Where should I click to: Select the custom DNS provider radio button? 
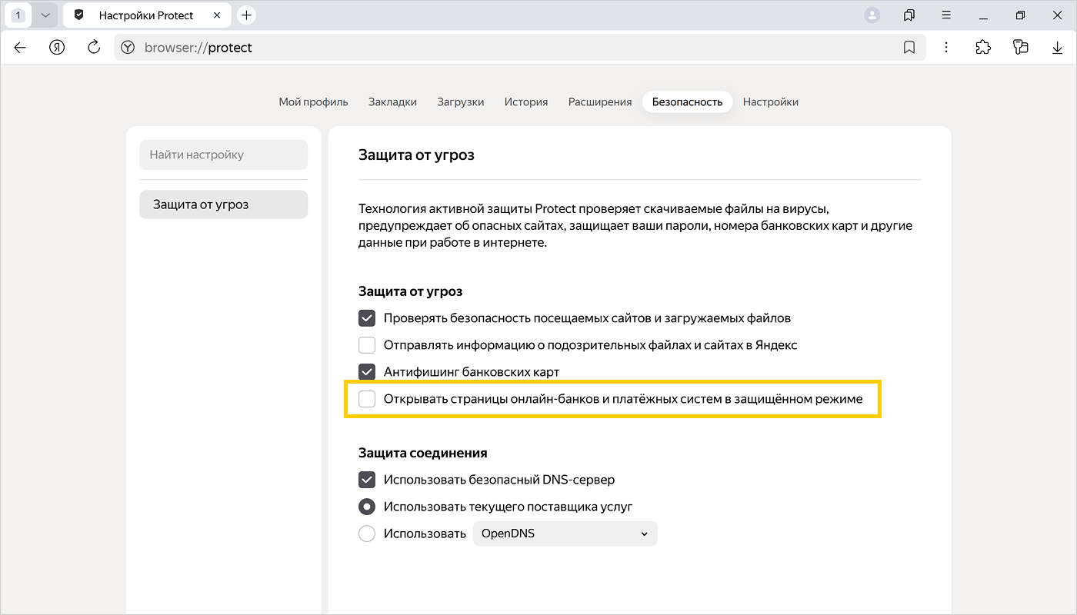click(367, 534)
